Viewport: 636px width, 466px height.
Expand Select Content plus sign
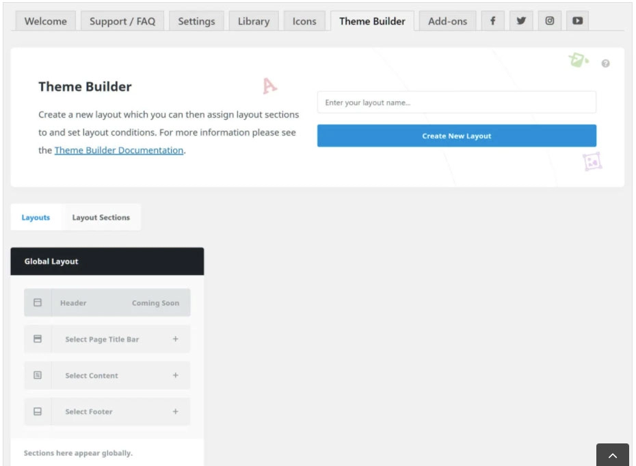pos(176,375)
